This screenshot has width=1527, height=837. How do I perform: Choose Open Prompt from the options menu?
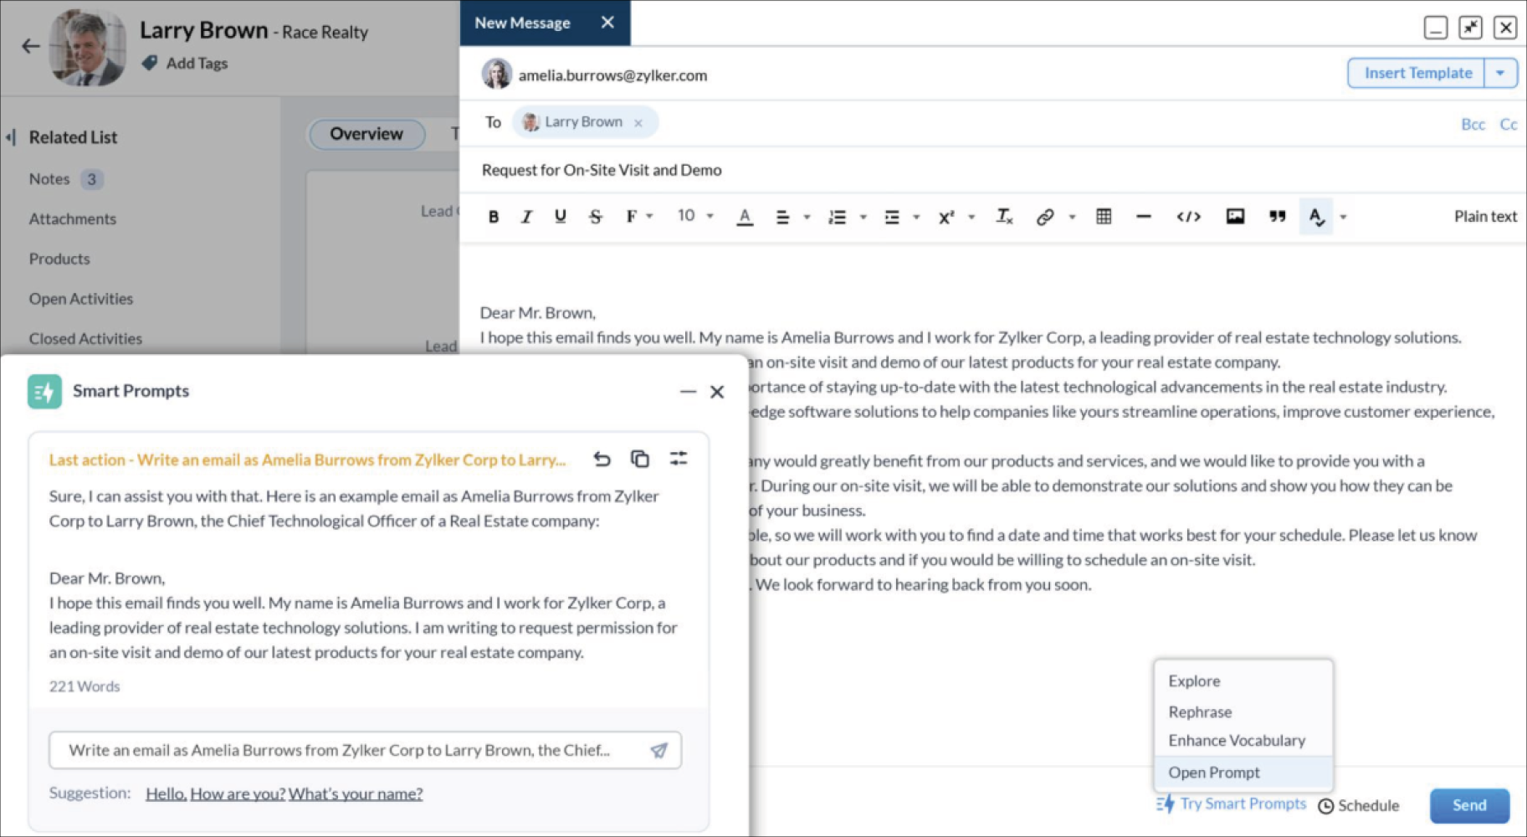point(1214,772)
